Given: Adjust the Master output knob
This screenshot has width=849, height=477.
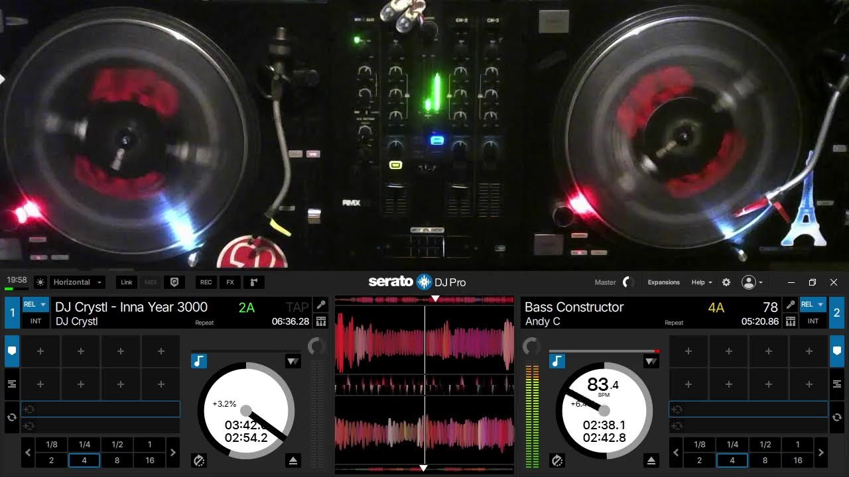Looking at the screenshot, I should (x=628, y=282).
